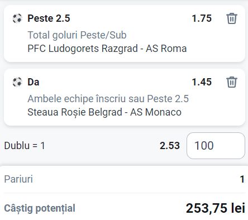Delete the Peste 2.5 selection with trash icon

(x=232, y=18)
